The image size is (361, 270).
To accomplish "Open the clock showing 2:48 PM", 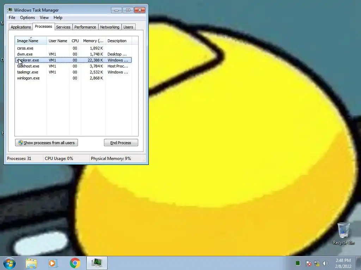I will pyautogui.click(x=343, y=263).
